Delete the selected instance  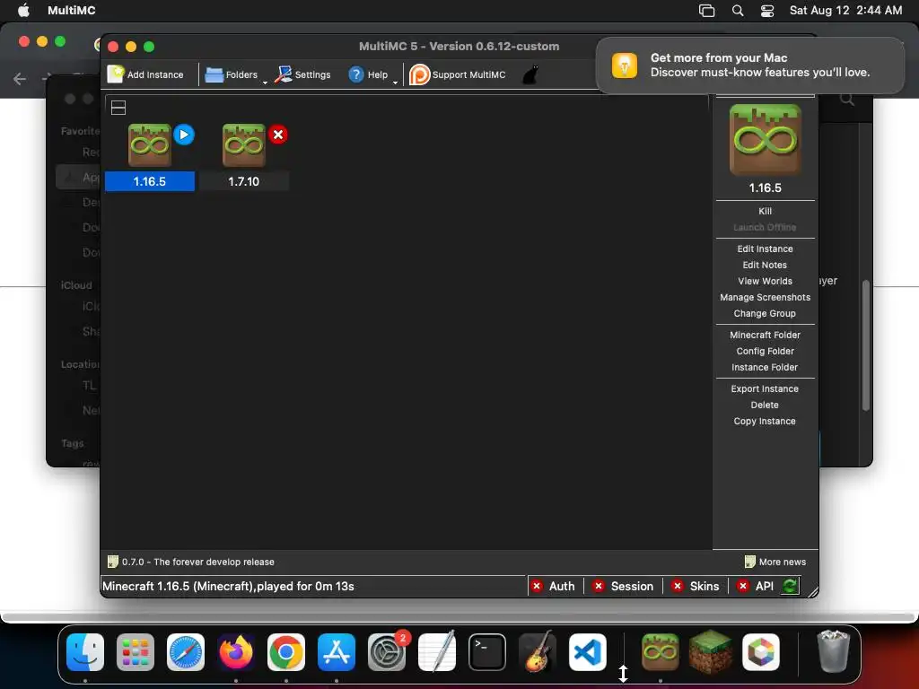click(x=765, y=405)
